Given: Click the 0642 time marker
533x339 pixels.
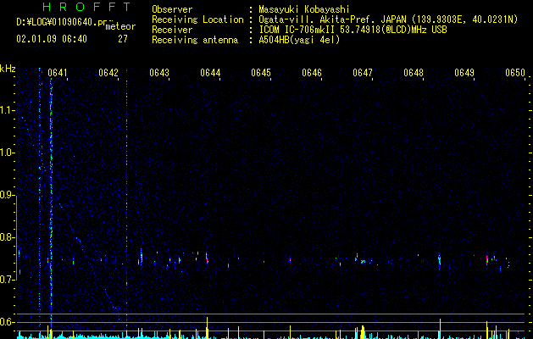Looking at the screenshot, I should (108, 73).
